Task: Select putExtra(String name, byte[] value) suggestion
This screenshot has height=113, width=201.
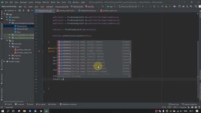Action: point(94,42)
